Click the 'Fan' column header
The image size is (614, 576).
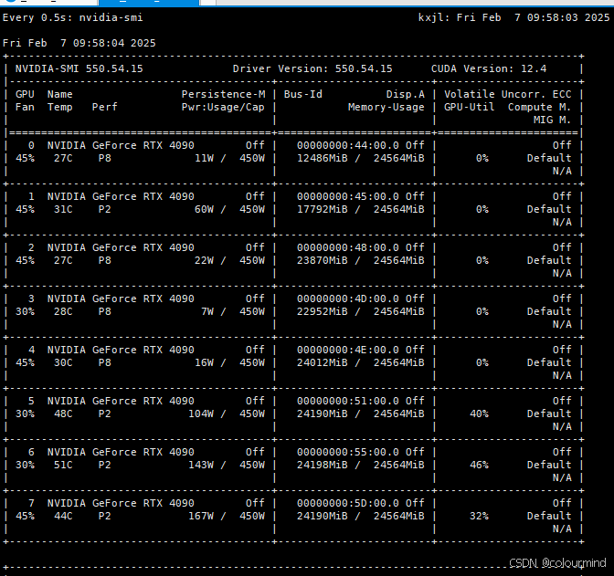25,107
